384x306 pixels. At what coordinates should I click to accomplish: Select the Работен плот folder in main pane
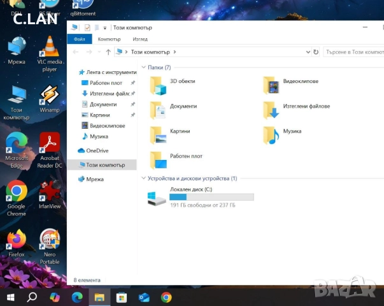pyautogui.click(x=176, y=161)
